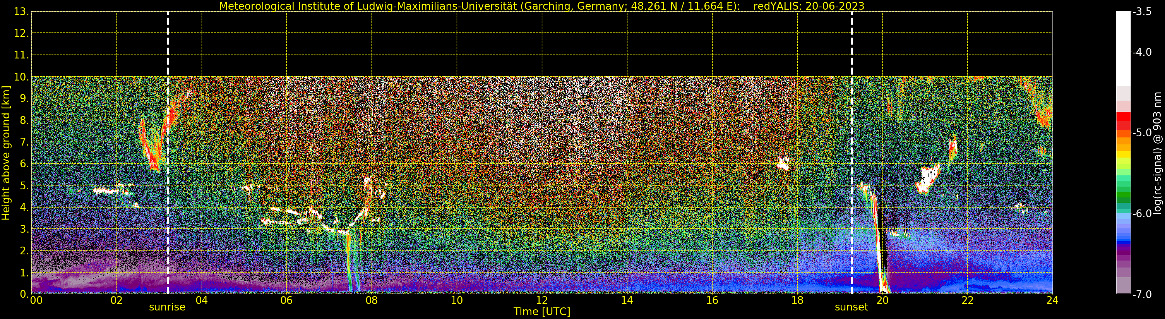Click the colorbar value '-7.0'
1165x319 pixels.
click(1142, 294)
